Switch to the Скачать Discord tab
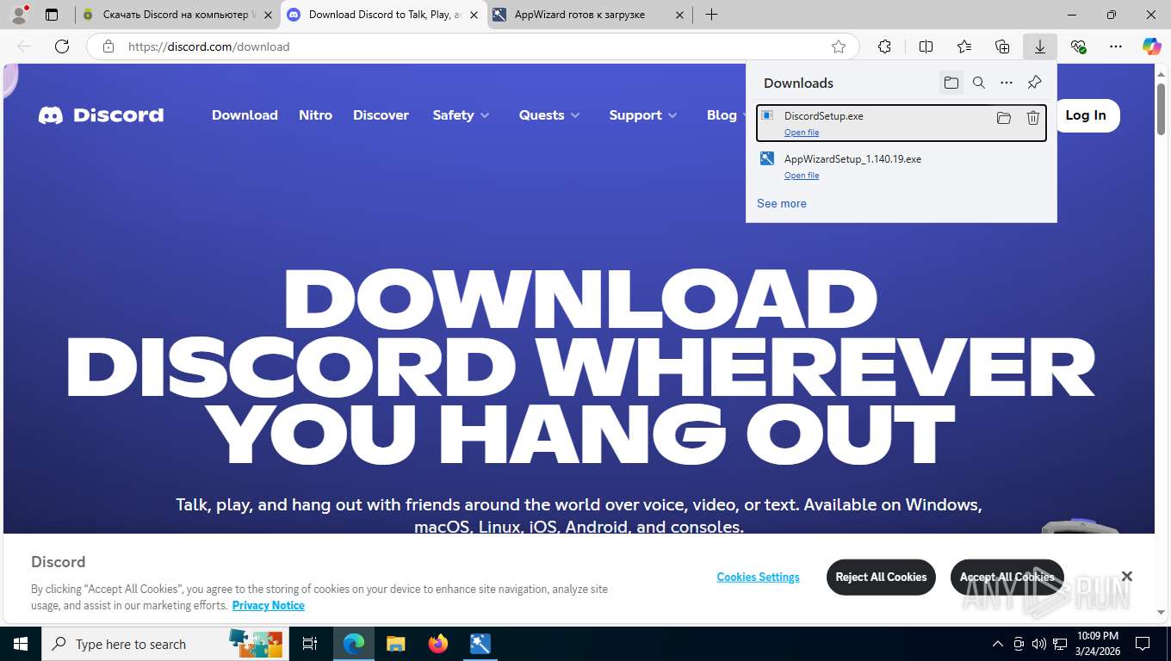This screenshot has height=661, width=1171. coord(177,15)
